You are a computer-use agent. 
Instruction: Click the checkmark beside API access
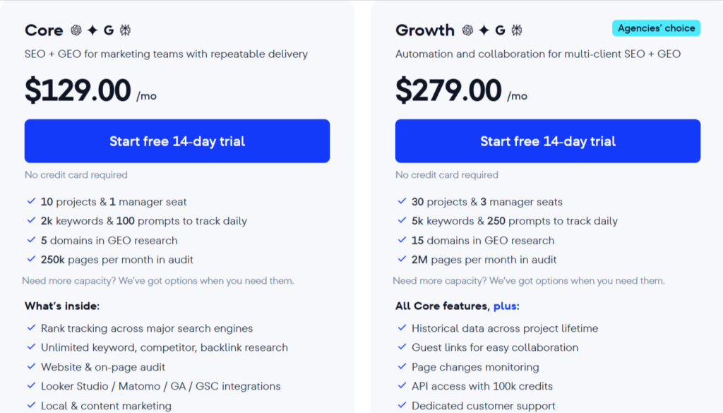pos(401,386)
